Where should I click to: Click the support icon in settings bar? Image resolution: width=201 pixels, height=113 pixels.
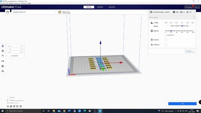tap(181, 12)
